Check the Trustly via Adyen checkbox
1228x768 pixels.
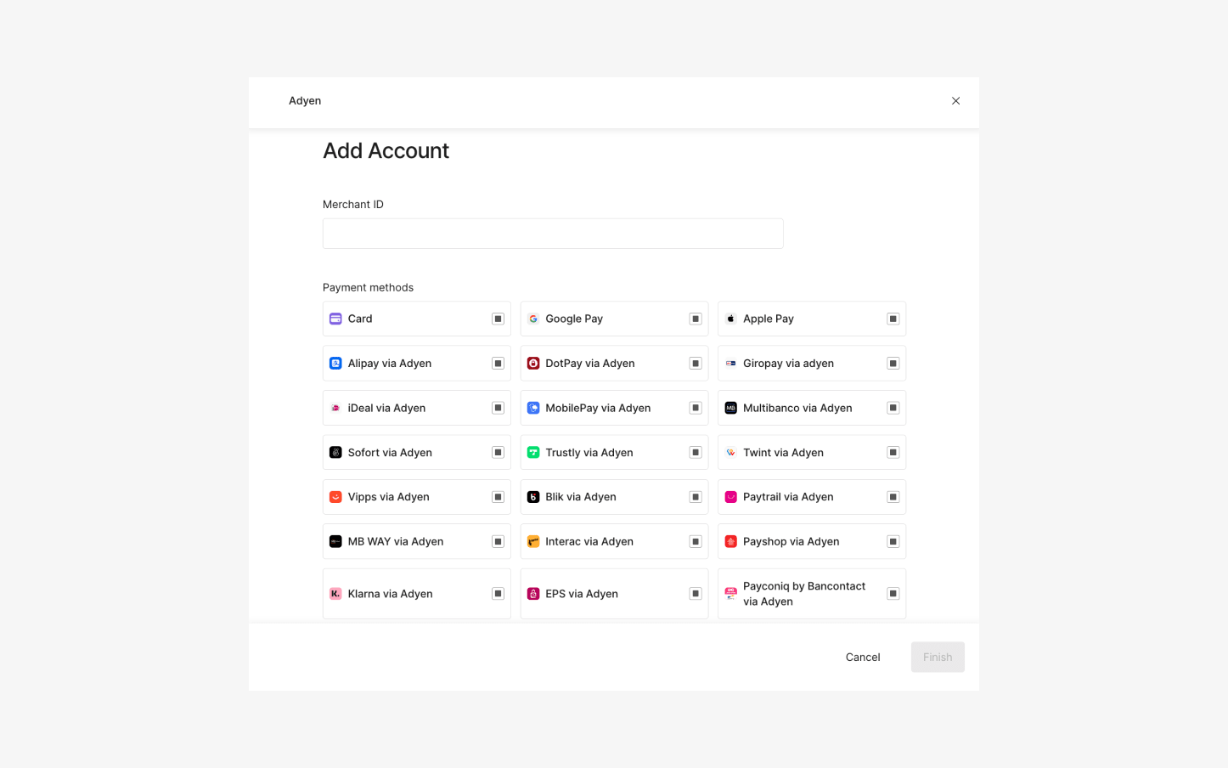tap(696, 453)
